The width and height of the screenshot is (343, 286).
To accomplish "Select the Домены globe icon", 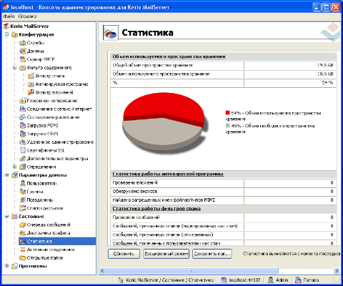I will pyautogui.click(x=23, y=51).
